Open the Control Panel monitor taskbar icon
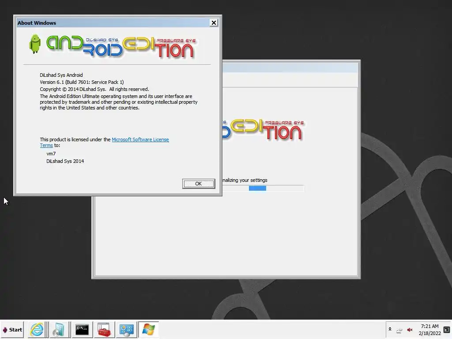This screenshot has height=339, width=452. [x=126, y=329]
